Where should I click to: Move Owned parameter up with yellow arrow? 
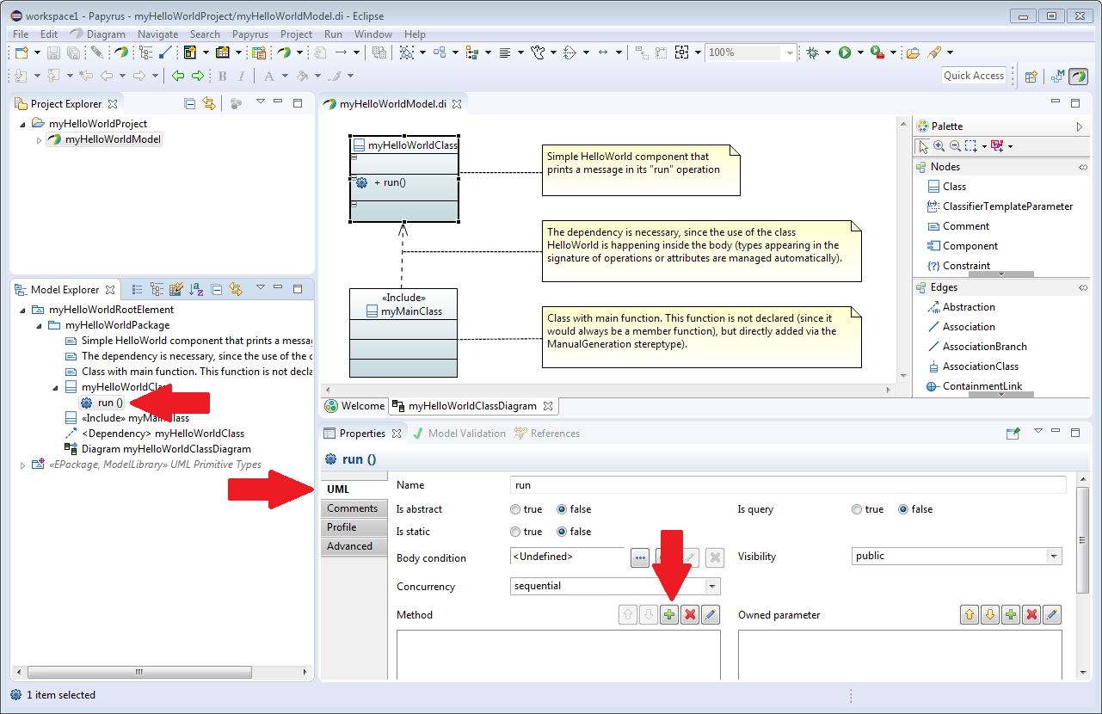click(x=970, y=615)
